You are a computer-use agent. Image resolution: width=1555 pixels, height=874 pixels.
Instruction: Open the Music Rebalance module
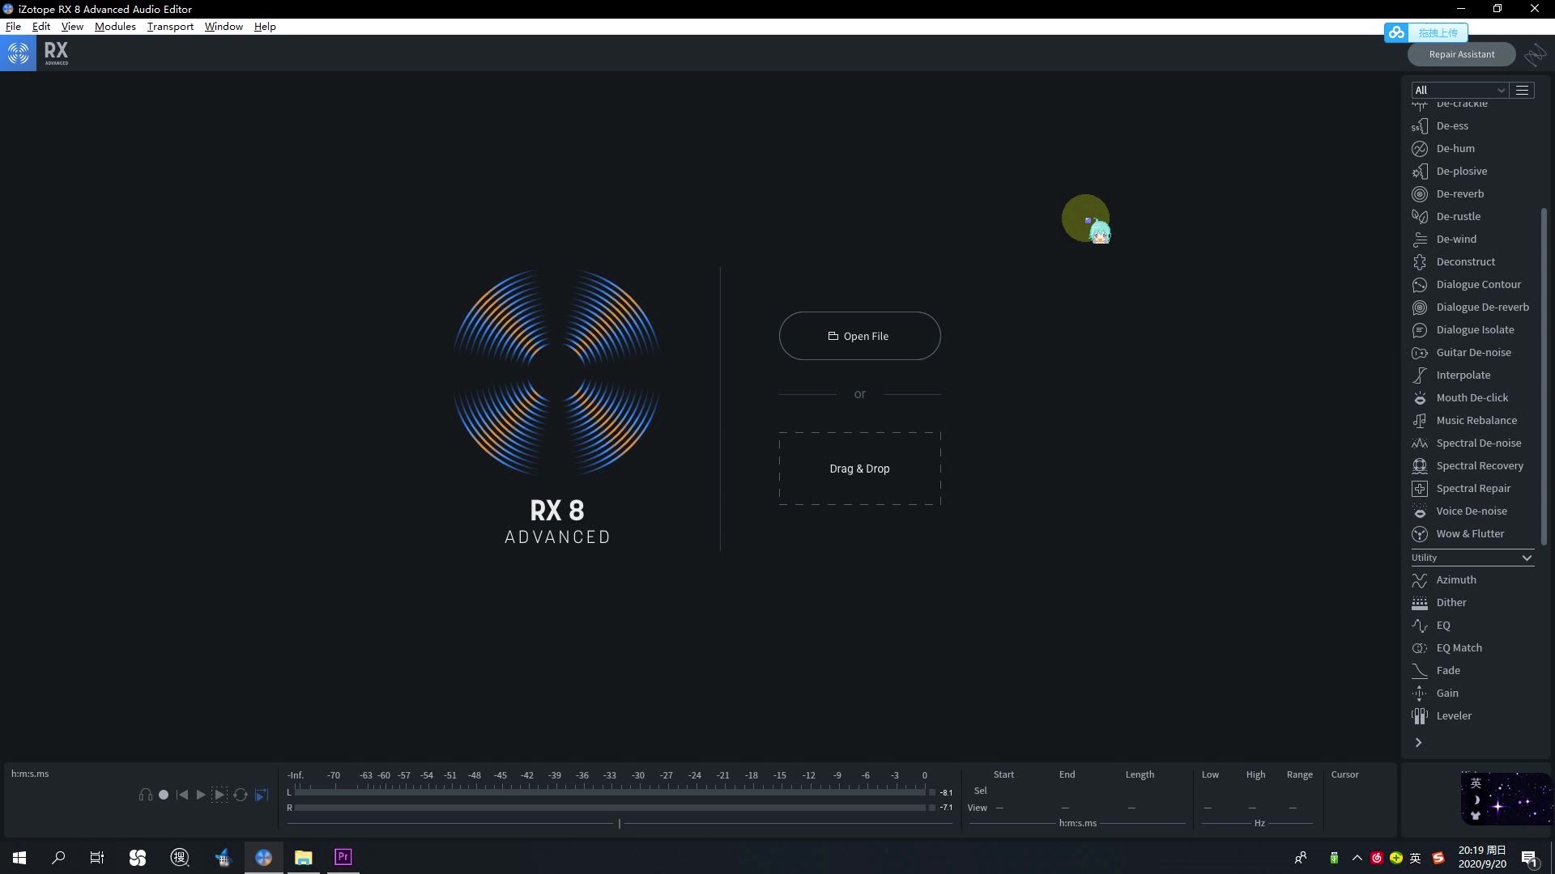(1476, 420)
